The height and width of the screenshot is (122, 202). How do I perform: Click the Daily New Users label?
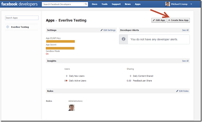[x=77, y=76]
